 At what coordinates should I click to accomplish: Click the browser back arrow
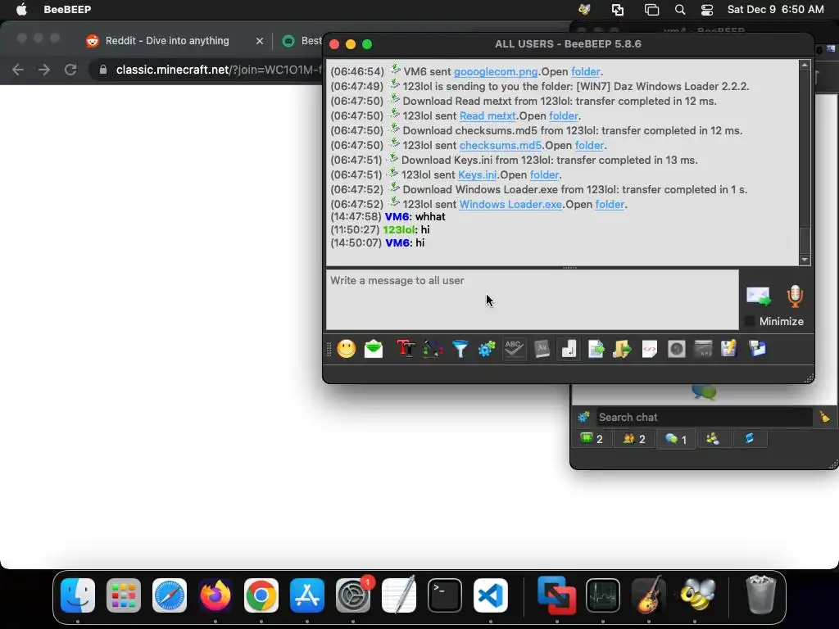[x=18, y=70]
